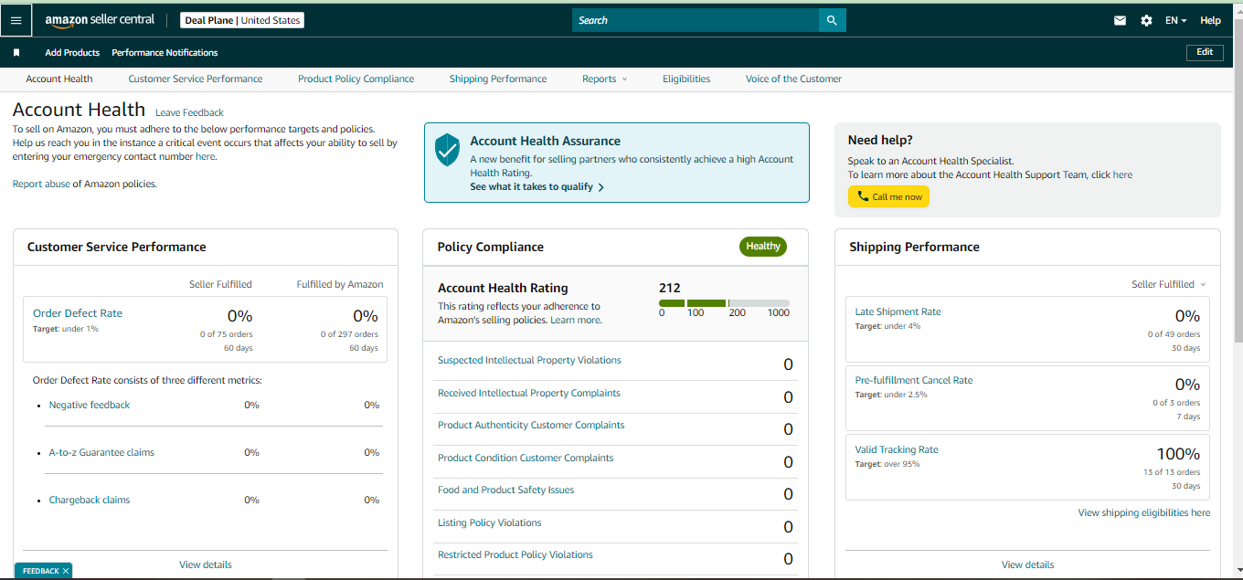The width and height of the screenshot is (1243, 580).
Task: Open the Seller Fulfilled shipping dropdown
Action: [x=1169, y=284]
